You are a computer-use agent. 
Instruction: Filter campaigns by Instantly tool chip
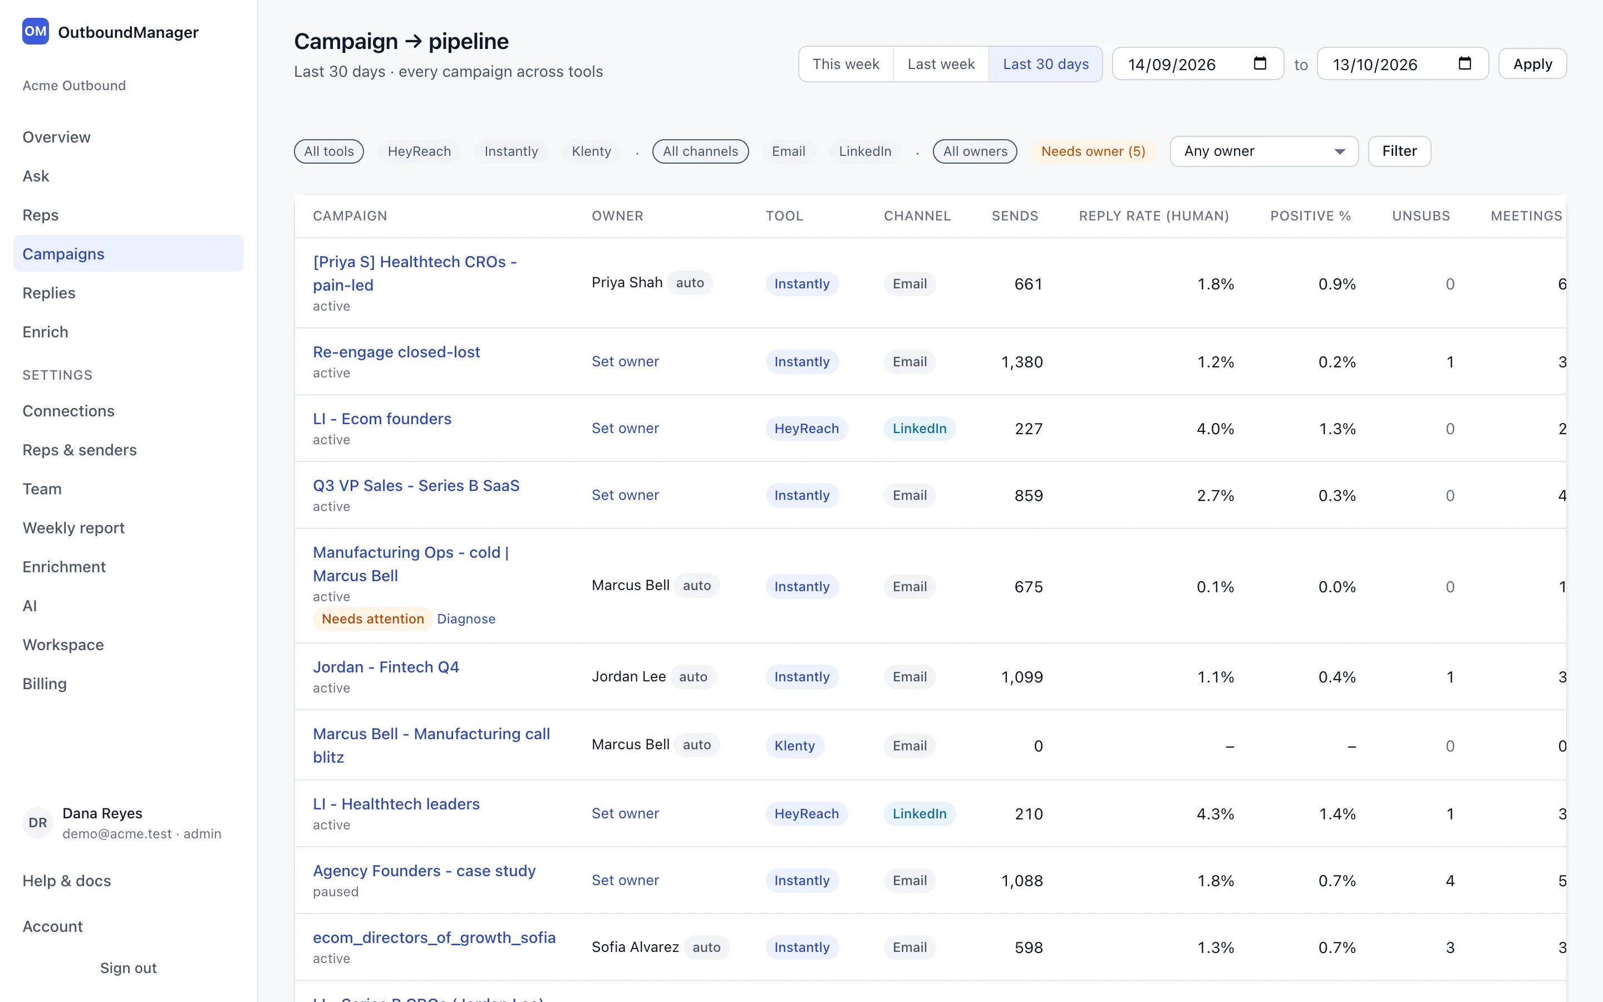pos(511,151)
